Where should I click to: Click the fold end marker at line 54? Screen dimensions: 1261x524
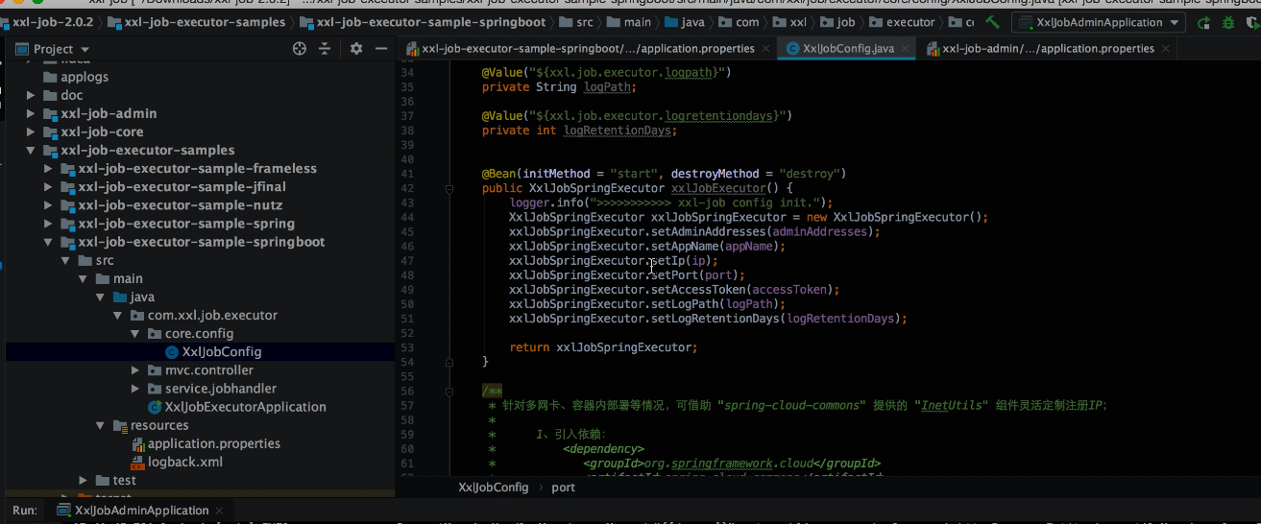tap(449, 362)
